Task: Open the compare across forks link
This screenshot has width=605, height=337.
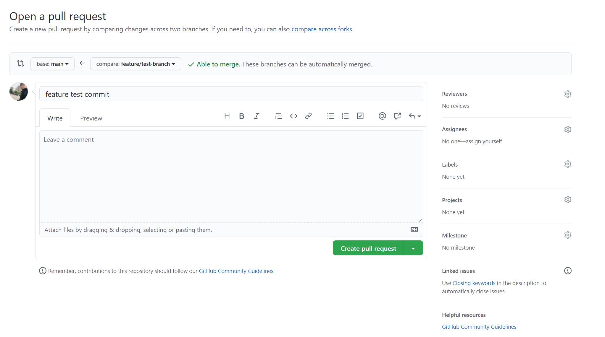Action: (x=322, y=29)
